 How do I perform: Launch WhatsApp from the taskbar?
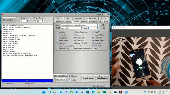click(71, 92)
